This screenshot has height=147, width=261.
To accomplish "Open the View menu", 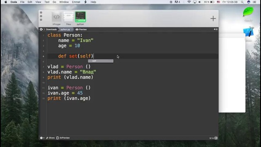I will coord(38,2).
